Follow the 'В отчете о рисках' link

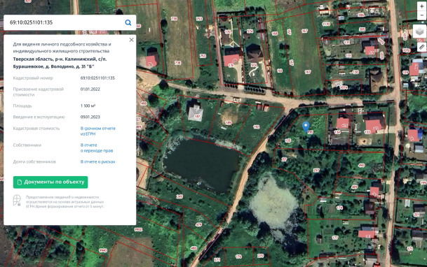point(97,161)
